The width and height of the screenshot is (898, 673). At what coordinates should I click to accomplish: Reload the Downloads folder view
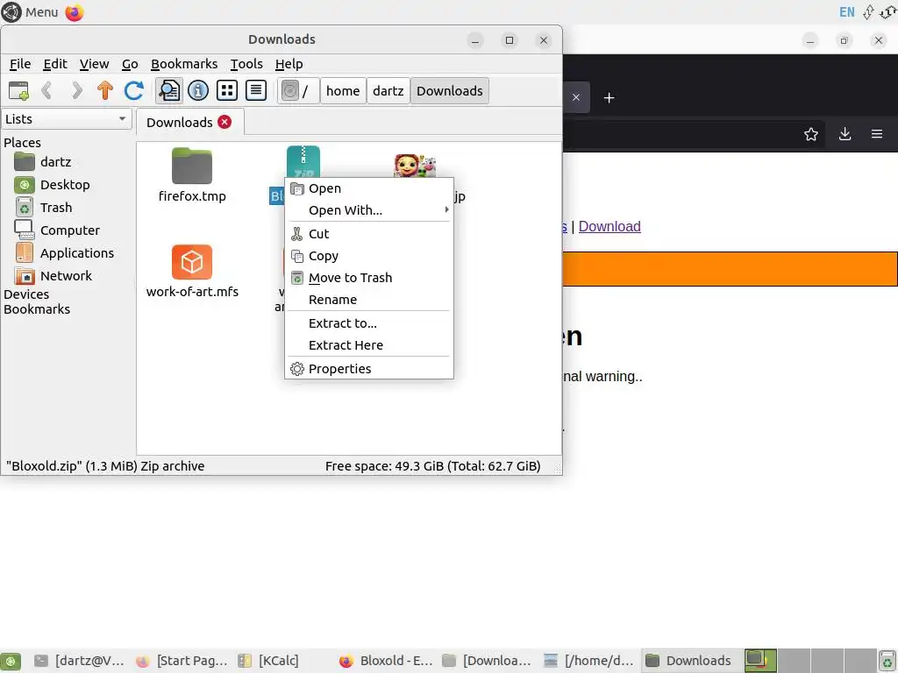click(x=134, y=90)
